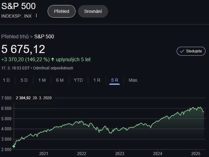The image size is (209, 157).
Task: Click the green up arrow next to percentage change
Action: click(53, 59)
